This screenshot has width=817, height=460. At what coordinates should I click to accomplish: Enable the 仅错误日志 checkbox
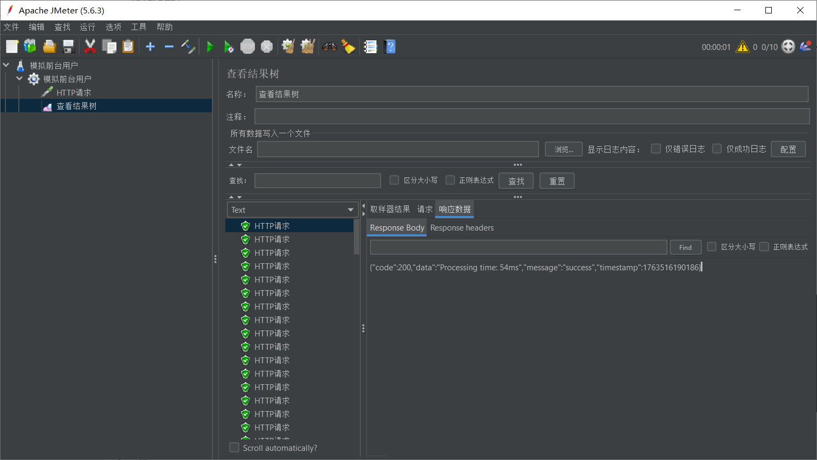pos(656,149)
